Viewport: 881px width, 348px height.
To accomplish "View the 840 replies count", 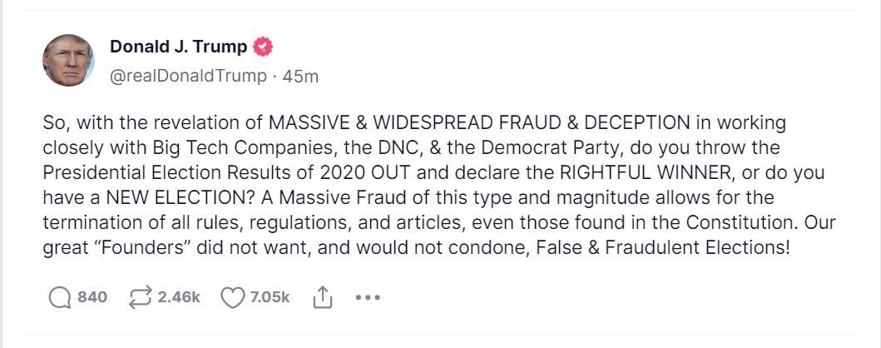I will pyautogui.click(x=92, y=297).
